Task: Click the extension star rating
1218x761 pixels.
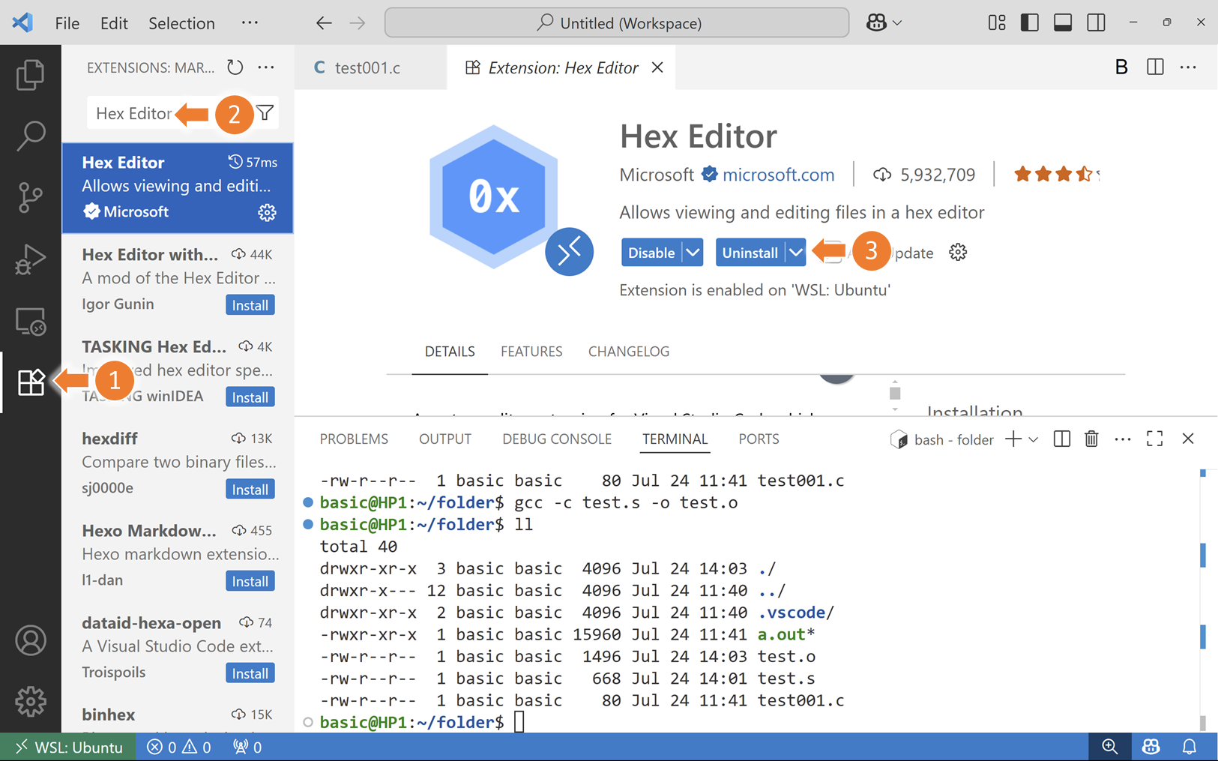Action: click(1055, 175)
